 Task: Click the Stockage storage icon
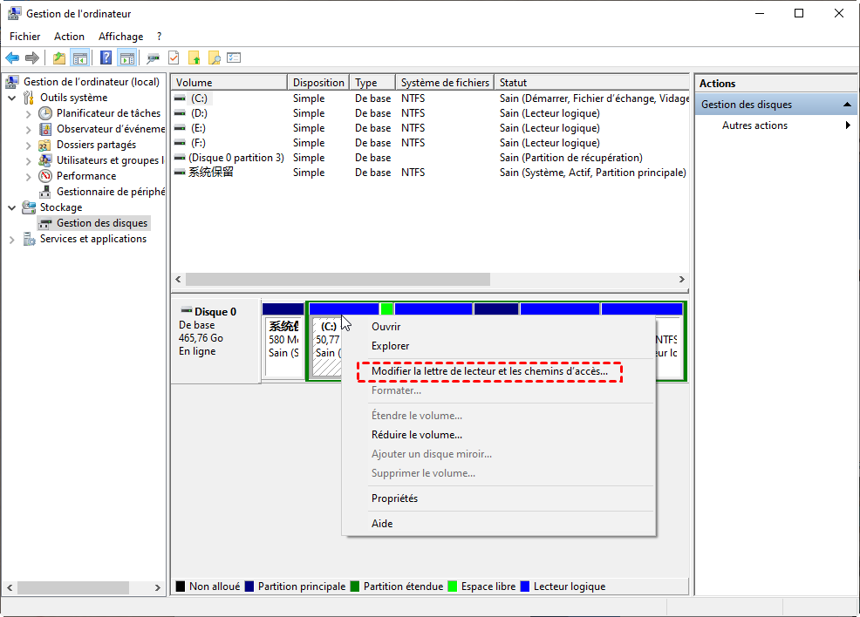[29, 207]
